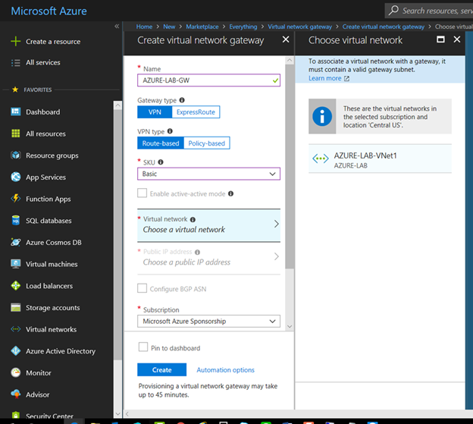Click the gateway Name input field
This screenshot has width=473, height=424.
coord(208,80)
